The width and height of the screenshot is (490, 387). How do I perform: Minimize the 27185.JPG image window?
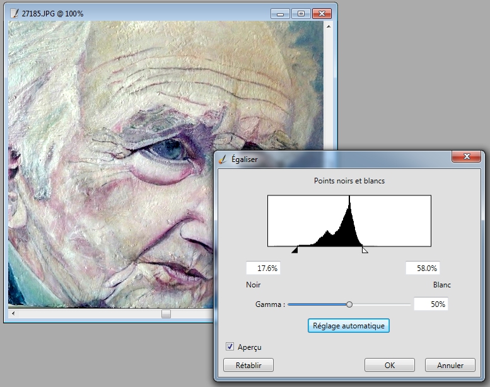coord(280,14)
